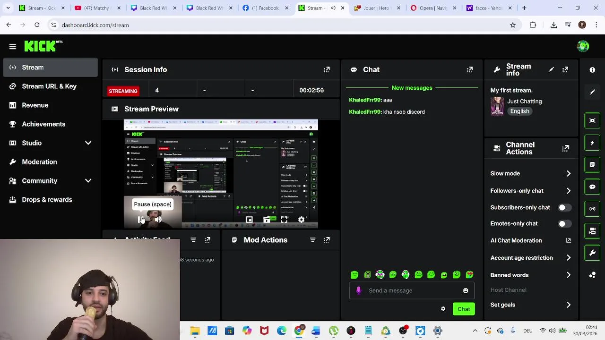Bookmark this page with the star icon
The image size is (605, 340).
pos(513,25)
